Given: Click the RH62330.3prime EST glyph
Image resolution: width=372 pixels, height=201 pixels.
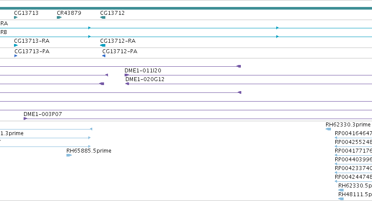Looking at the screenshot, I should point(328,129).
